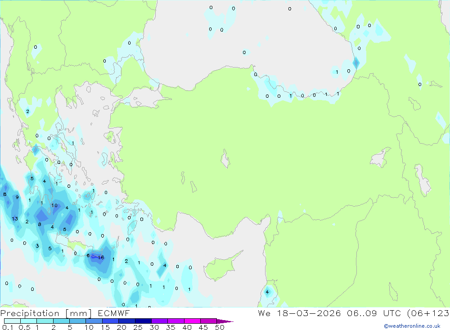Click the legend scale label '40'

click(x=187, y=327)
